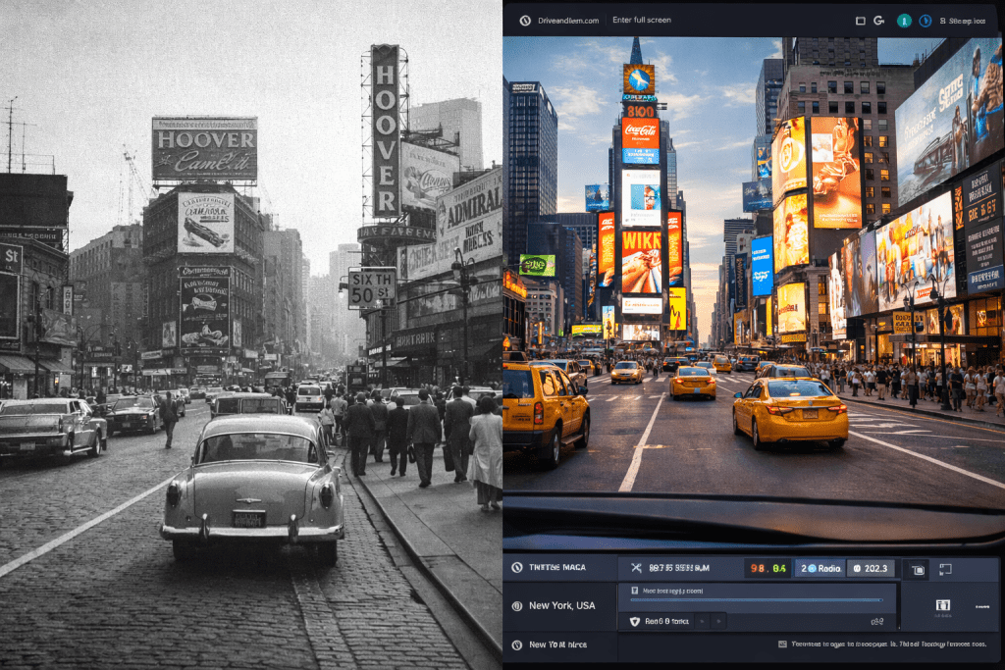Click the shield icon in bottom panel

634,621
